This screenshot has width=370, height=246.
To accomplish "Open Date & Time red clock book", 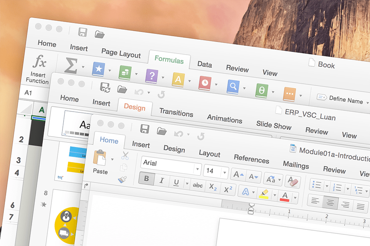I will click(205, 83).
